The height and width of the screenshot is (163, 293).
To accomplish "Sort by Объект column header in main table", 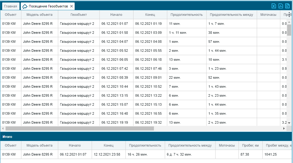I will pyautogui.click(x=11, y=15).
